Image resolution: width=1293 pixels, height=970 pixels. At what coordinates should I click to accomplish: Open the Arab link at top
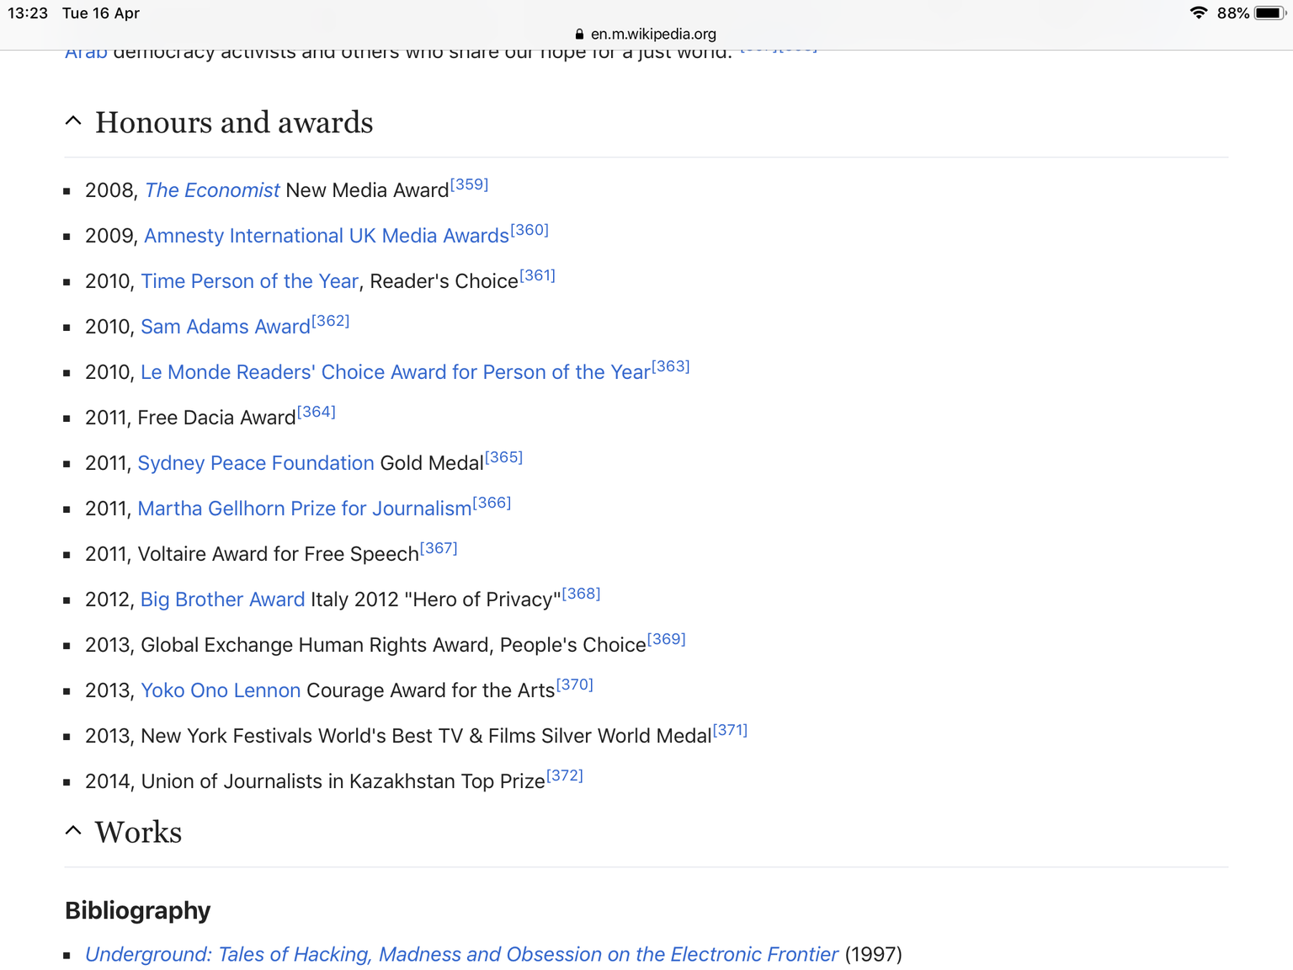[x=86, y=53]
